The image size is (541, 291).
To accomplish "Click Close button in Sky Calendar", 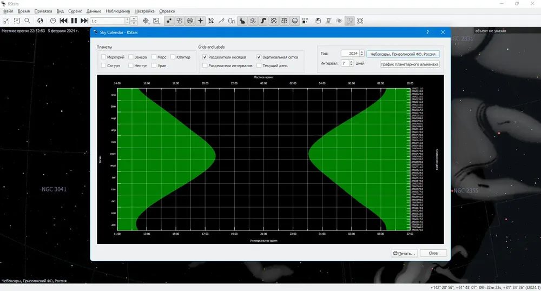I will coord(433,253).
